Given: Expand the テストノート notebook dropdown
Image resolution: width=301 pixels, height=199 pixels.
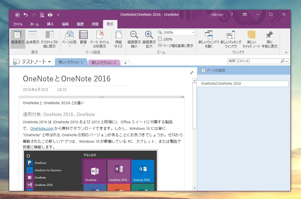Looking at the screenshot, I should (49, 62).
